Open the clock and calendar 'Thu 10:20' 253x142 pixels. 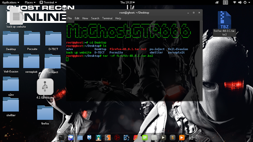click(127, 2)
